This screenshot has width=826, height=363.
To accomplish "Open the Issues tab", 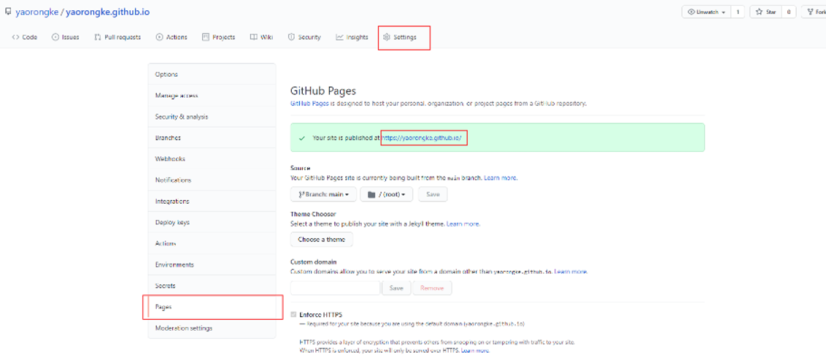I will point(66,37).
